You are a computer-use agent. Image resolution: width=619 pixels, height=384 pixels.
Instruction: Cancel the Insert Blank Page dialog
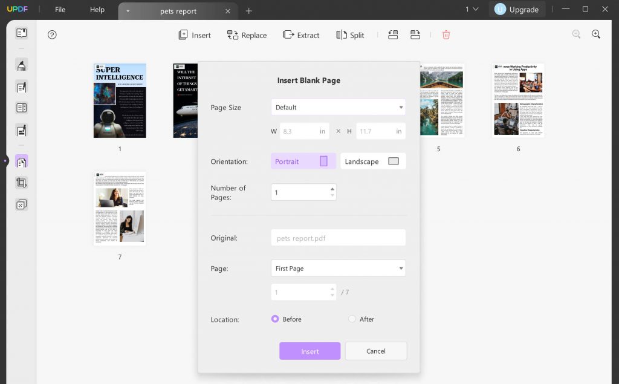(x=375, y=351)
